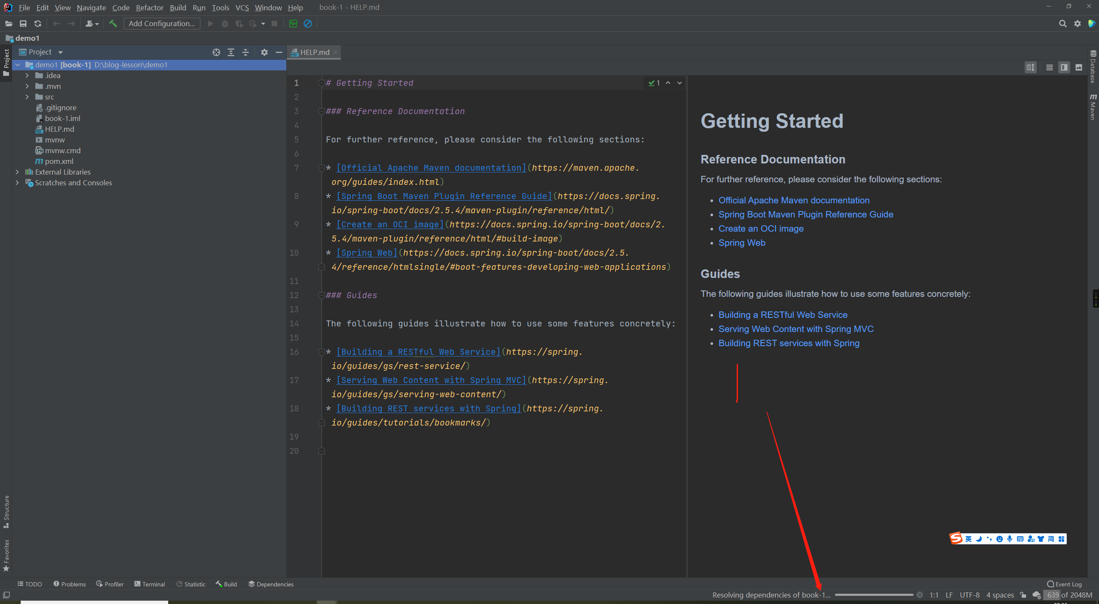Screen dimensions: 1099x604
Task: Open the Maven tool window sidebar
Action: 1093,107
